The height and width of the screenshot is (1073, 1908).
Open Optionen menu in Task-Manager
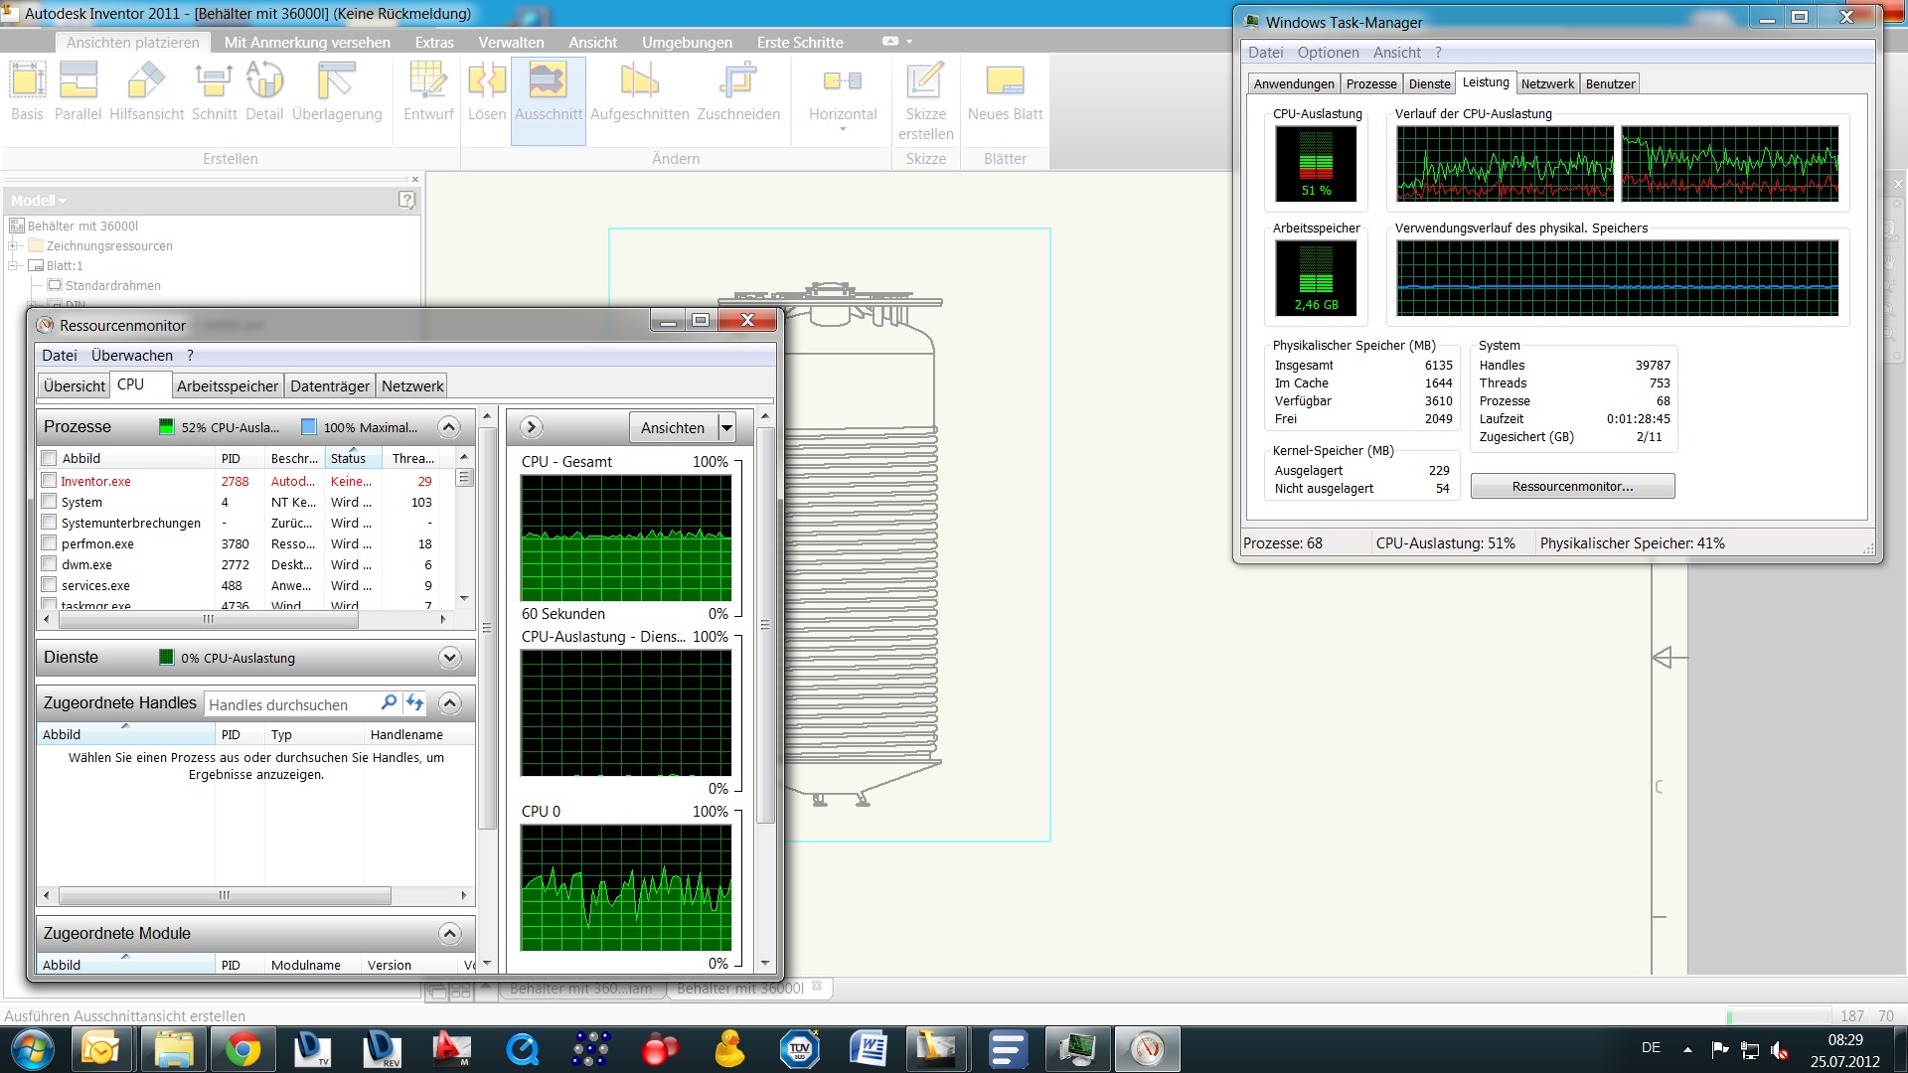tap(1328, 52)
